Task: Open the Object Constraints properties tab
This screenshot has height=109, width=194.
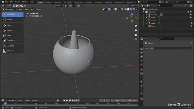Action: pyautogui.click(x=142, y=86)
